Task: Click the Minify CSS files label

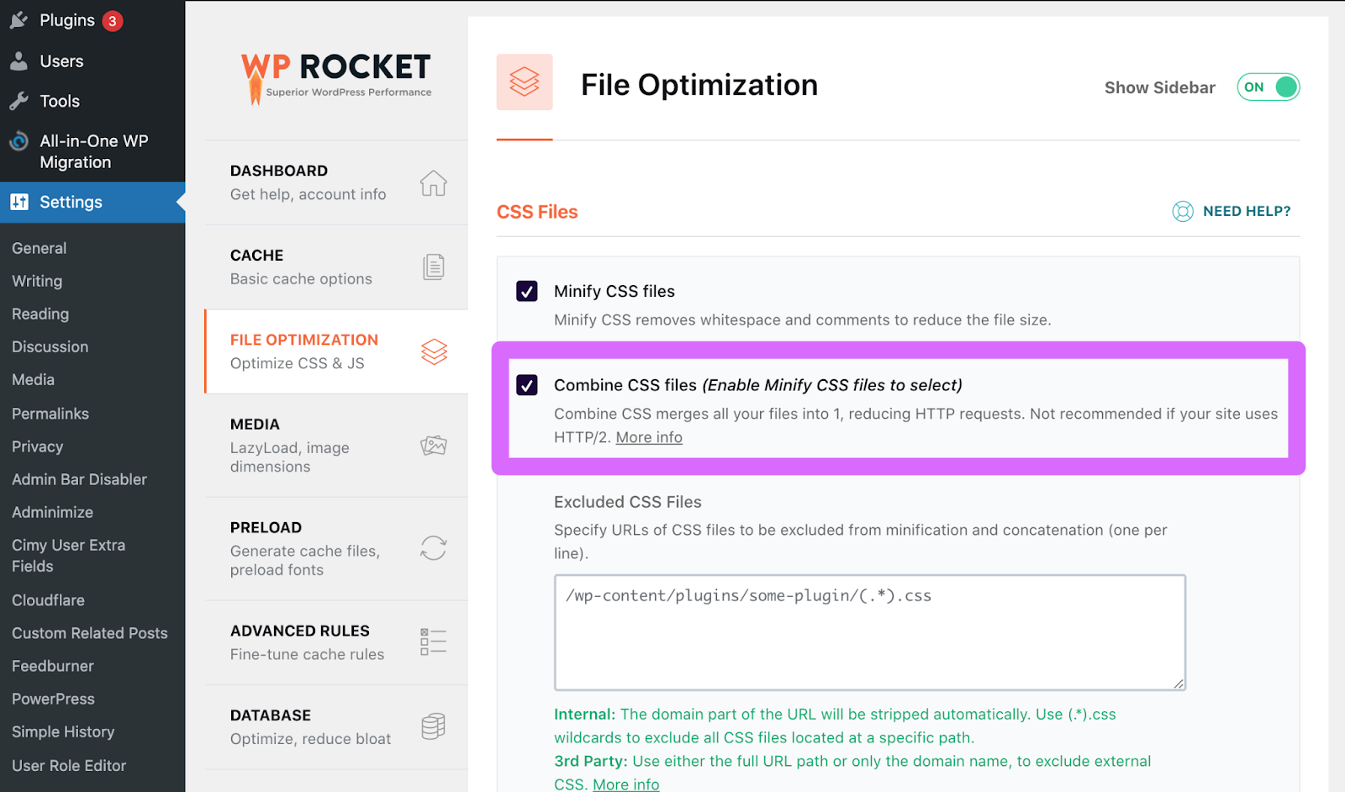Action: tap(614, 291)
